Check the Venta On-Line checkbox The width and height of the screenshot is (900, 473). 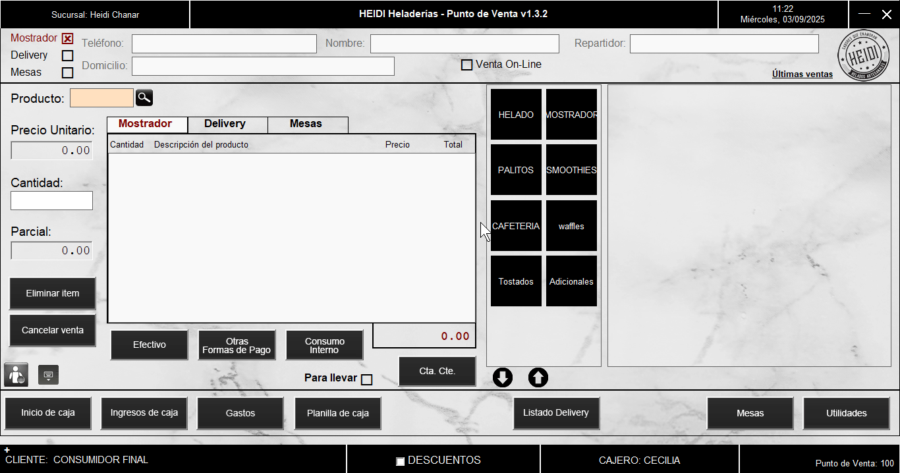click(x=466, y=65)
